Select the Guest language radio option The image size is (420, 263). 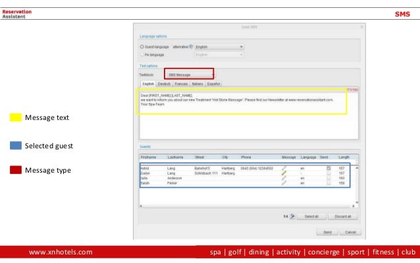tap(142, 47)
